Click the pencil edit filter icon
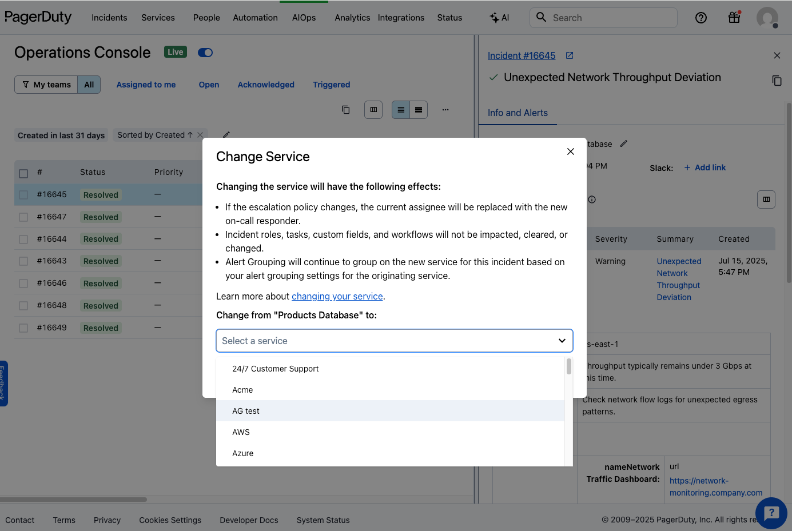Screen dimensions: 792x531 pyautogui.click(x=226, y=135)
